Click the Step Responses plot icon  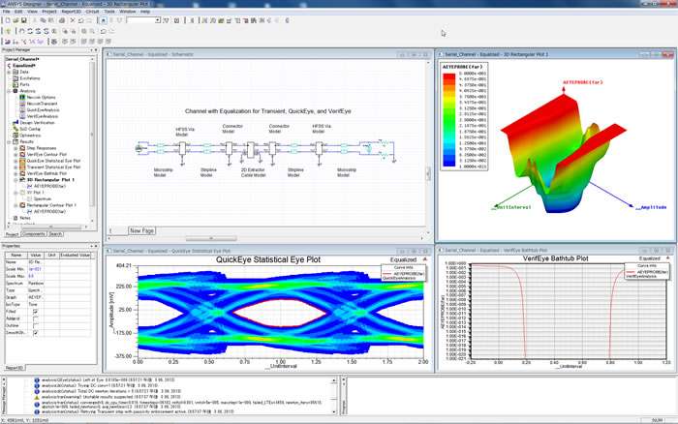click(22, 148)
